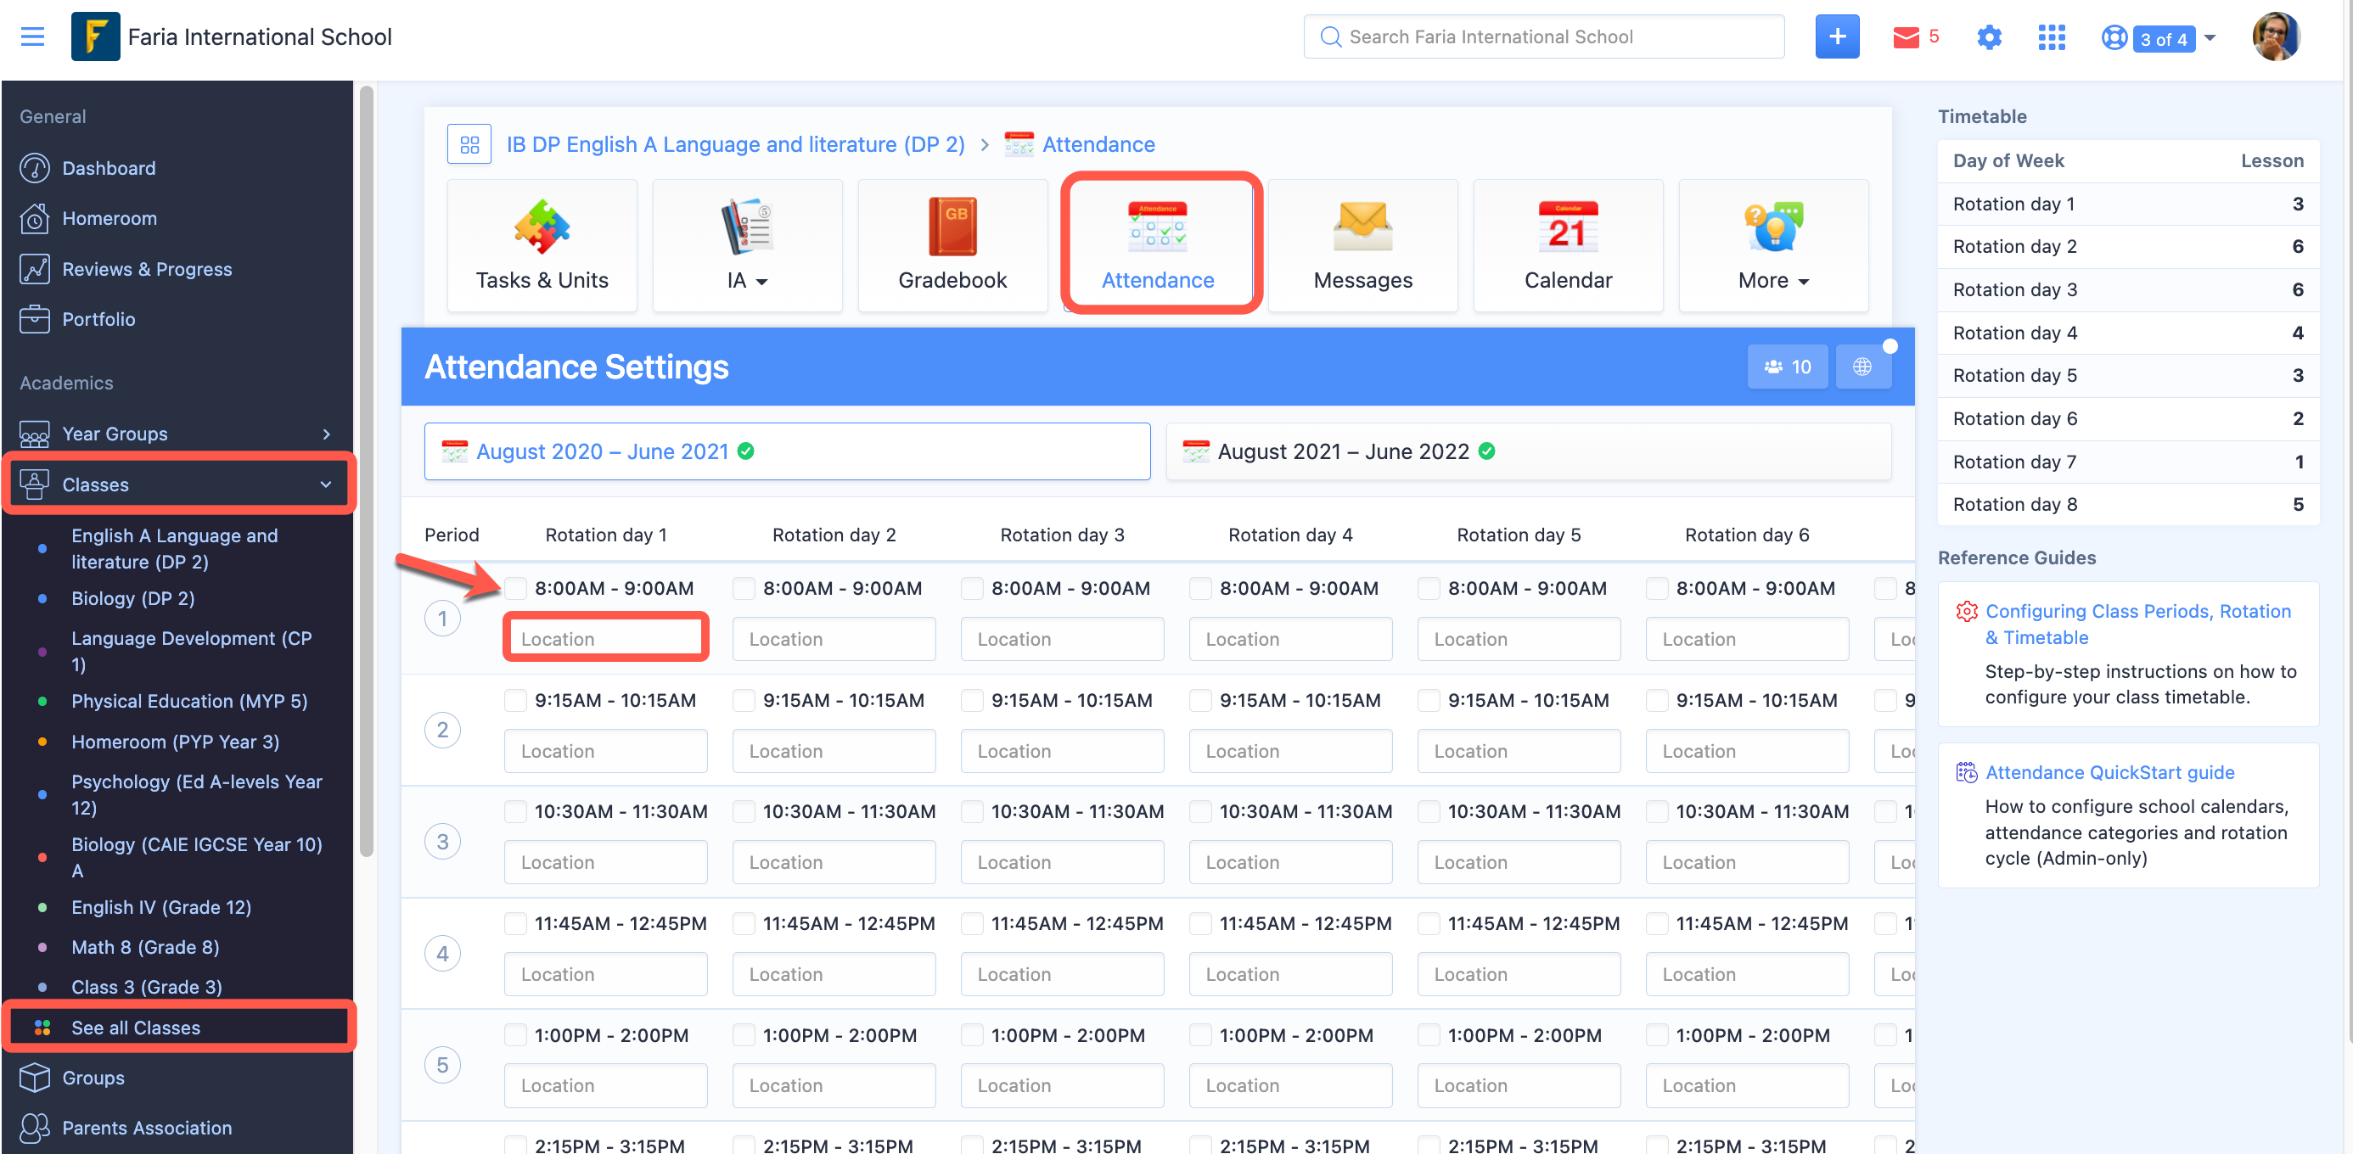Open the settings gear icon

click(1989, 36)
